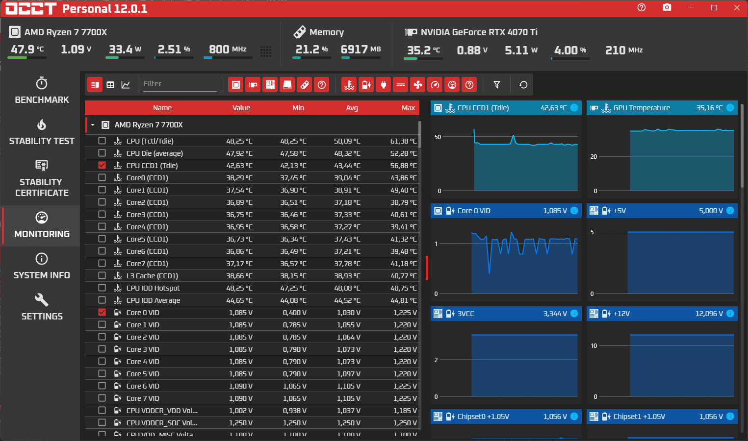Click the reset refresh icon in toolbar

(x=523, y=85)
